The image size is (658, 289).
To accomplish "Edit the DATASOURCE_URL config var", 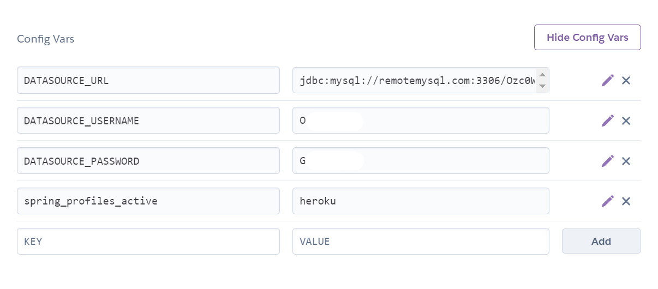I will coord(607,80).
